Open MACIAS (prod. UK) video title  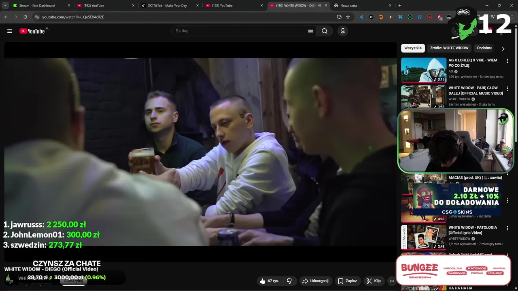coord(475,177)
